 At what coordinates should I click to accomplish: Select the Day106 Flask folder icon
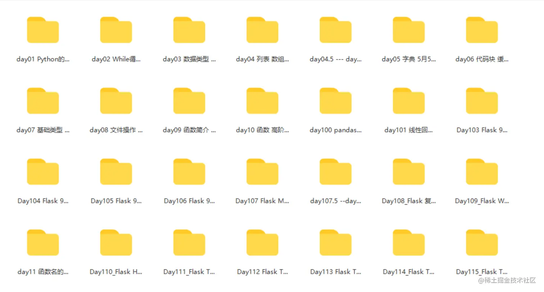(x=189, y=172)
